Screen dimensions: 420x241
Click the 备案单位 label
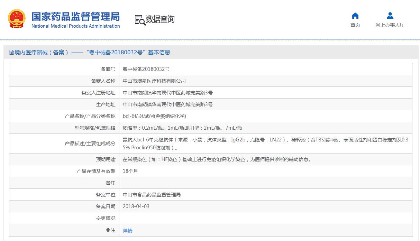pos(106,195)
